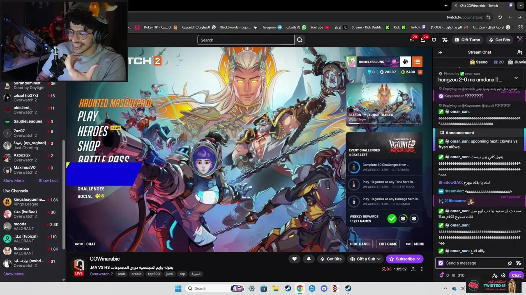Open File Explorer from the taskbar
The image size is (526, 295).
(x=276, y=288)
